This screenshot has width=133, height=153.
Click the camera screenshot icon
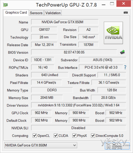click(x=126, y=13)
